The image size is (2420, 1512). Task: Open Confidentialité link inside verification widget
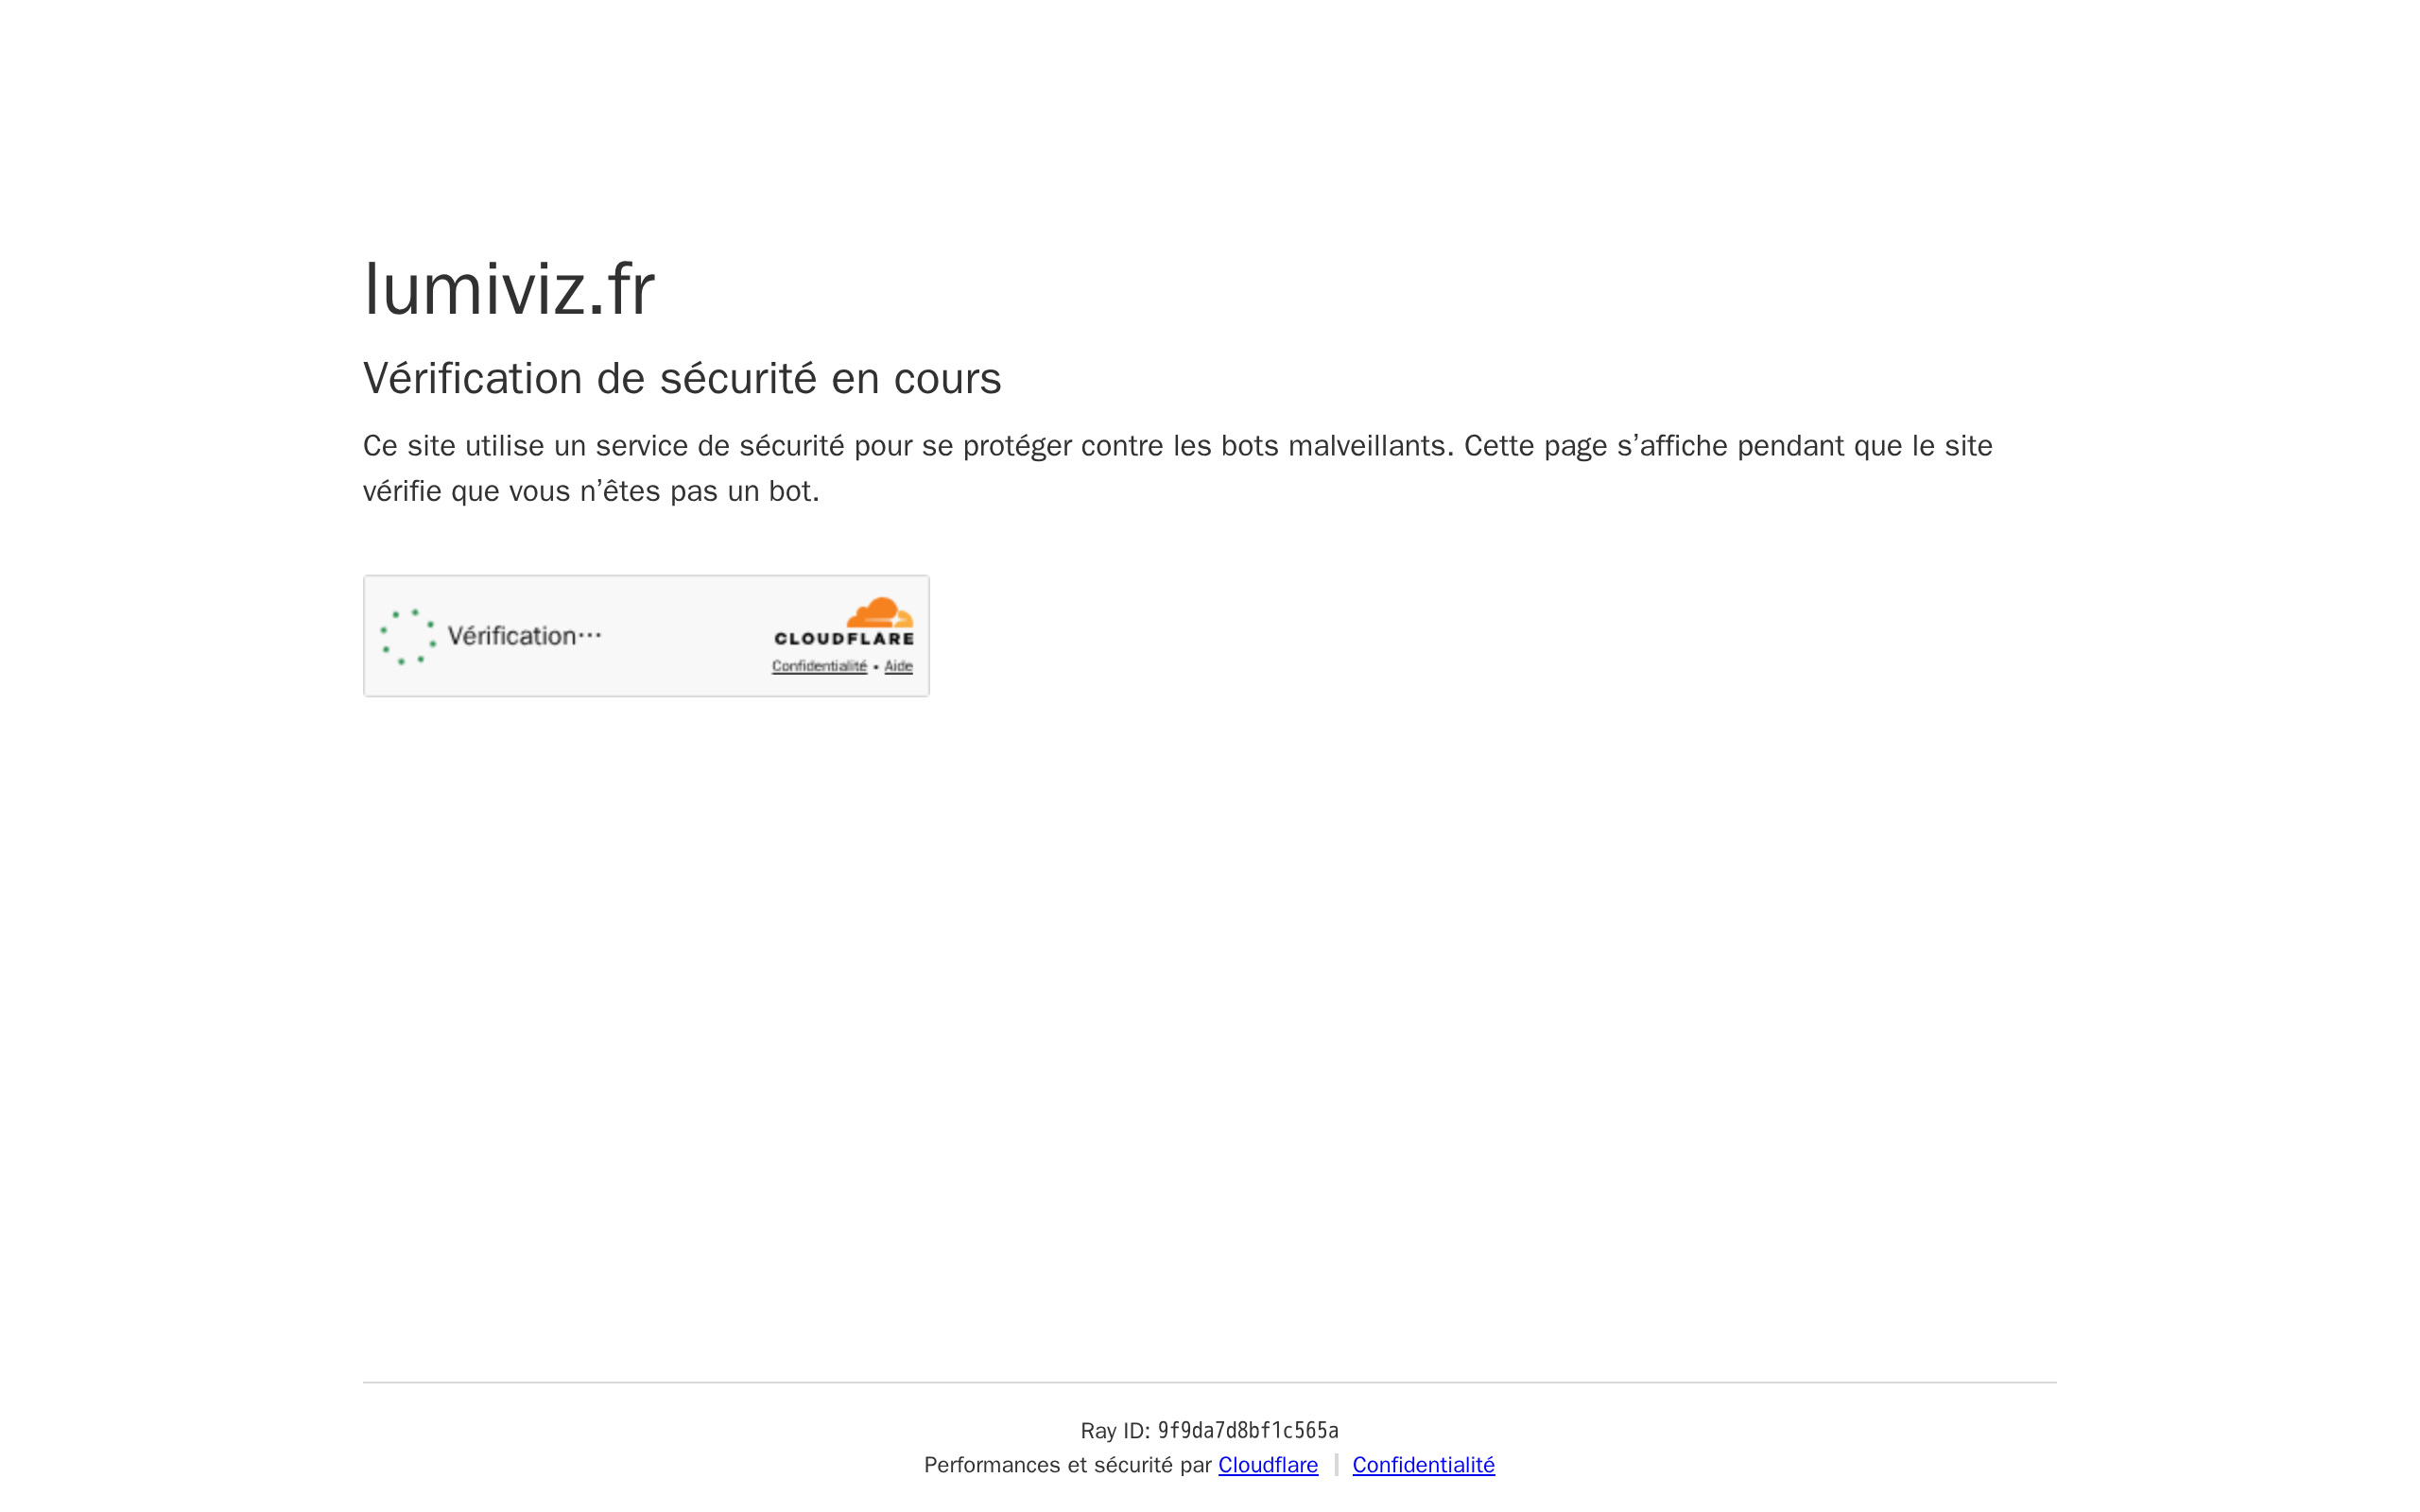click(x=819, y=666)
